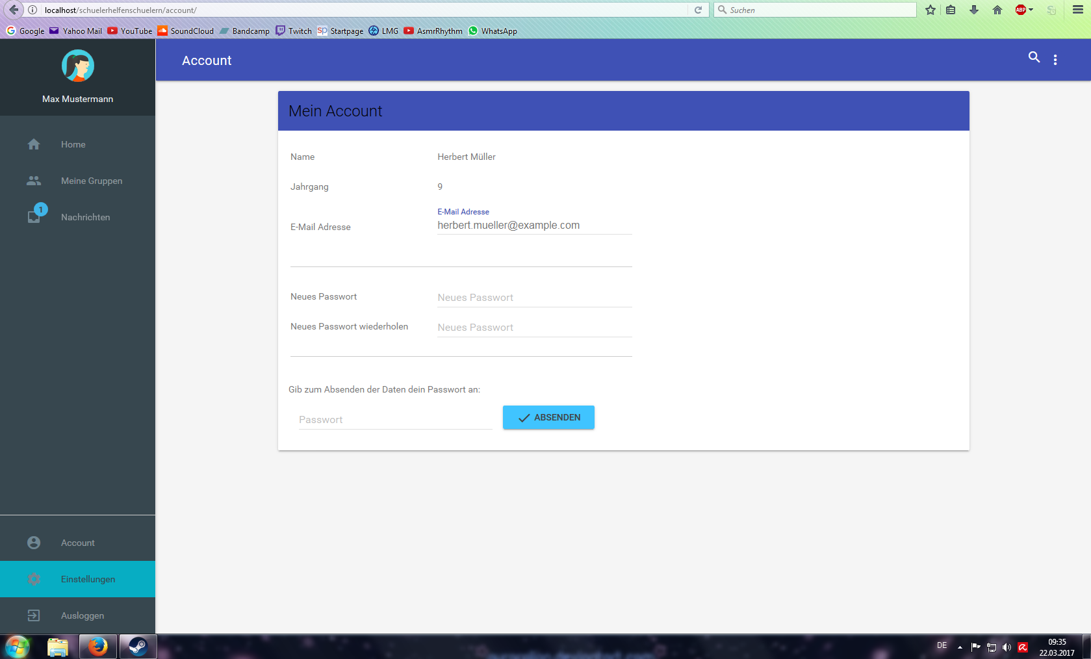Open Einstellungen in the sidebar menu
Viewport: 1091px width, 659px height.
point(78,579)
